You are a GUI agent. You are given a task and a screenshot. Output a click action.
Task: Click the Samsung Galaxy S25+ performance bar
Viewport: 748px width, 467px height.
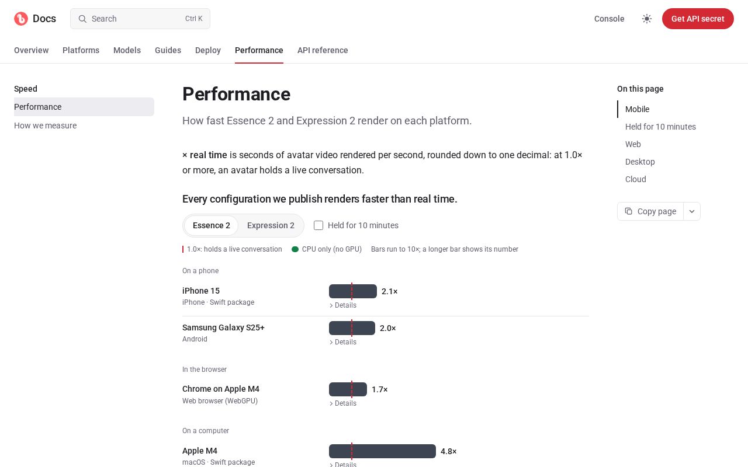coord(352,328)
